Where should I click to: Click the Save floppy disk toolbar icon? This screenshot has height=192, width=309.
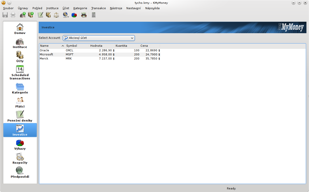click(x=5, y=15)
